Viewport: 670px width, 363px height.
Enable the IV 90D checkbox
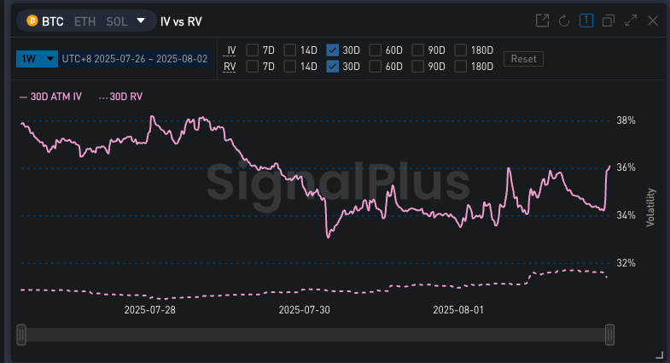click(418, 50)
